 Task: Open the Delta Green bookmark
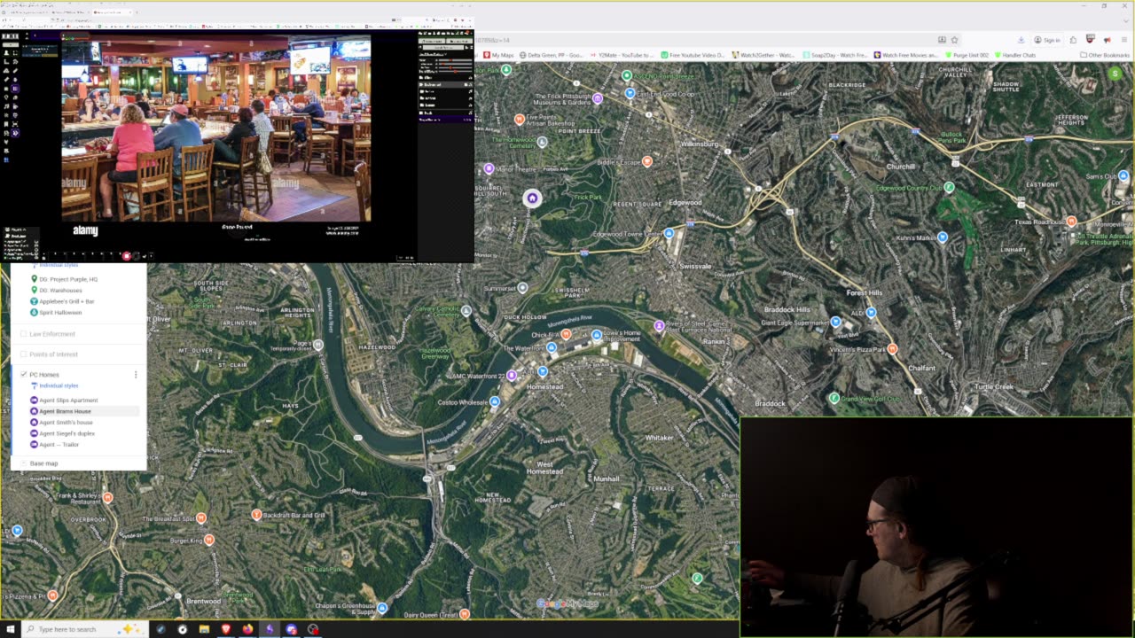(552, 55)
